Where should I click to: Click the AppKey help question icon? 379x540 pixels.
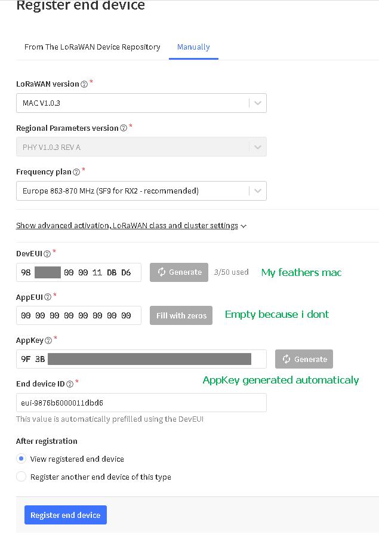(48, 340)
